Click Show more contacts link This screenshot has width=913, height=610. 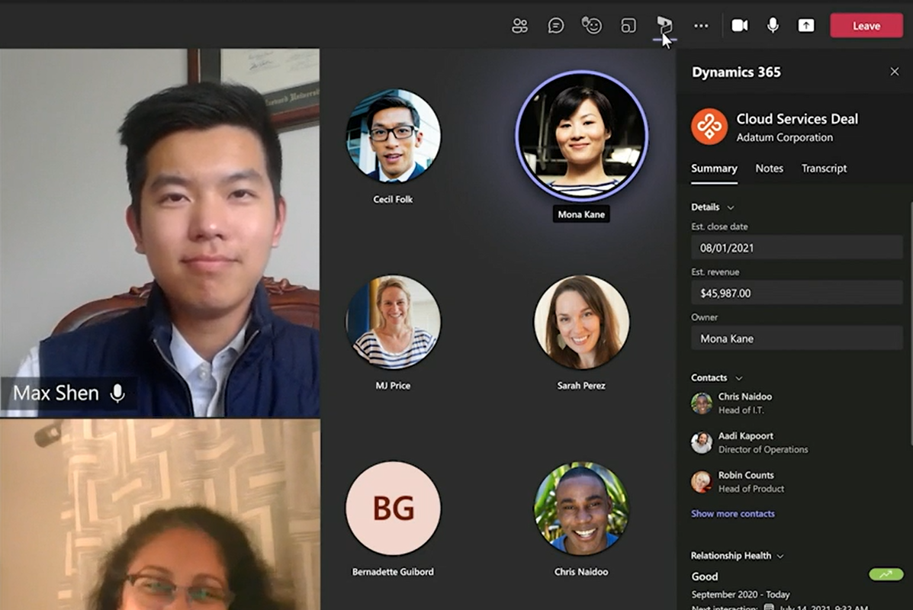(732, 513)
